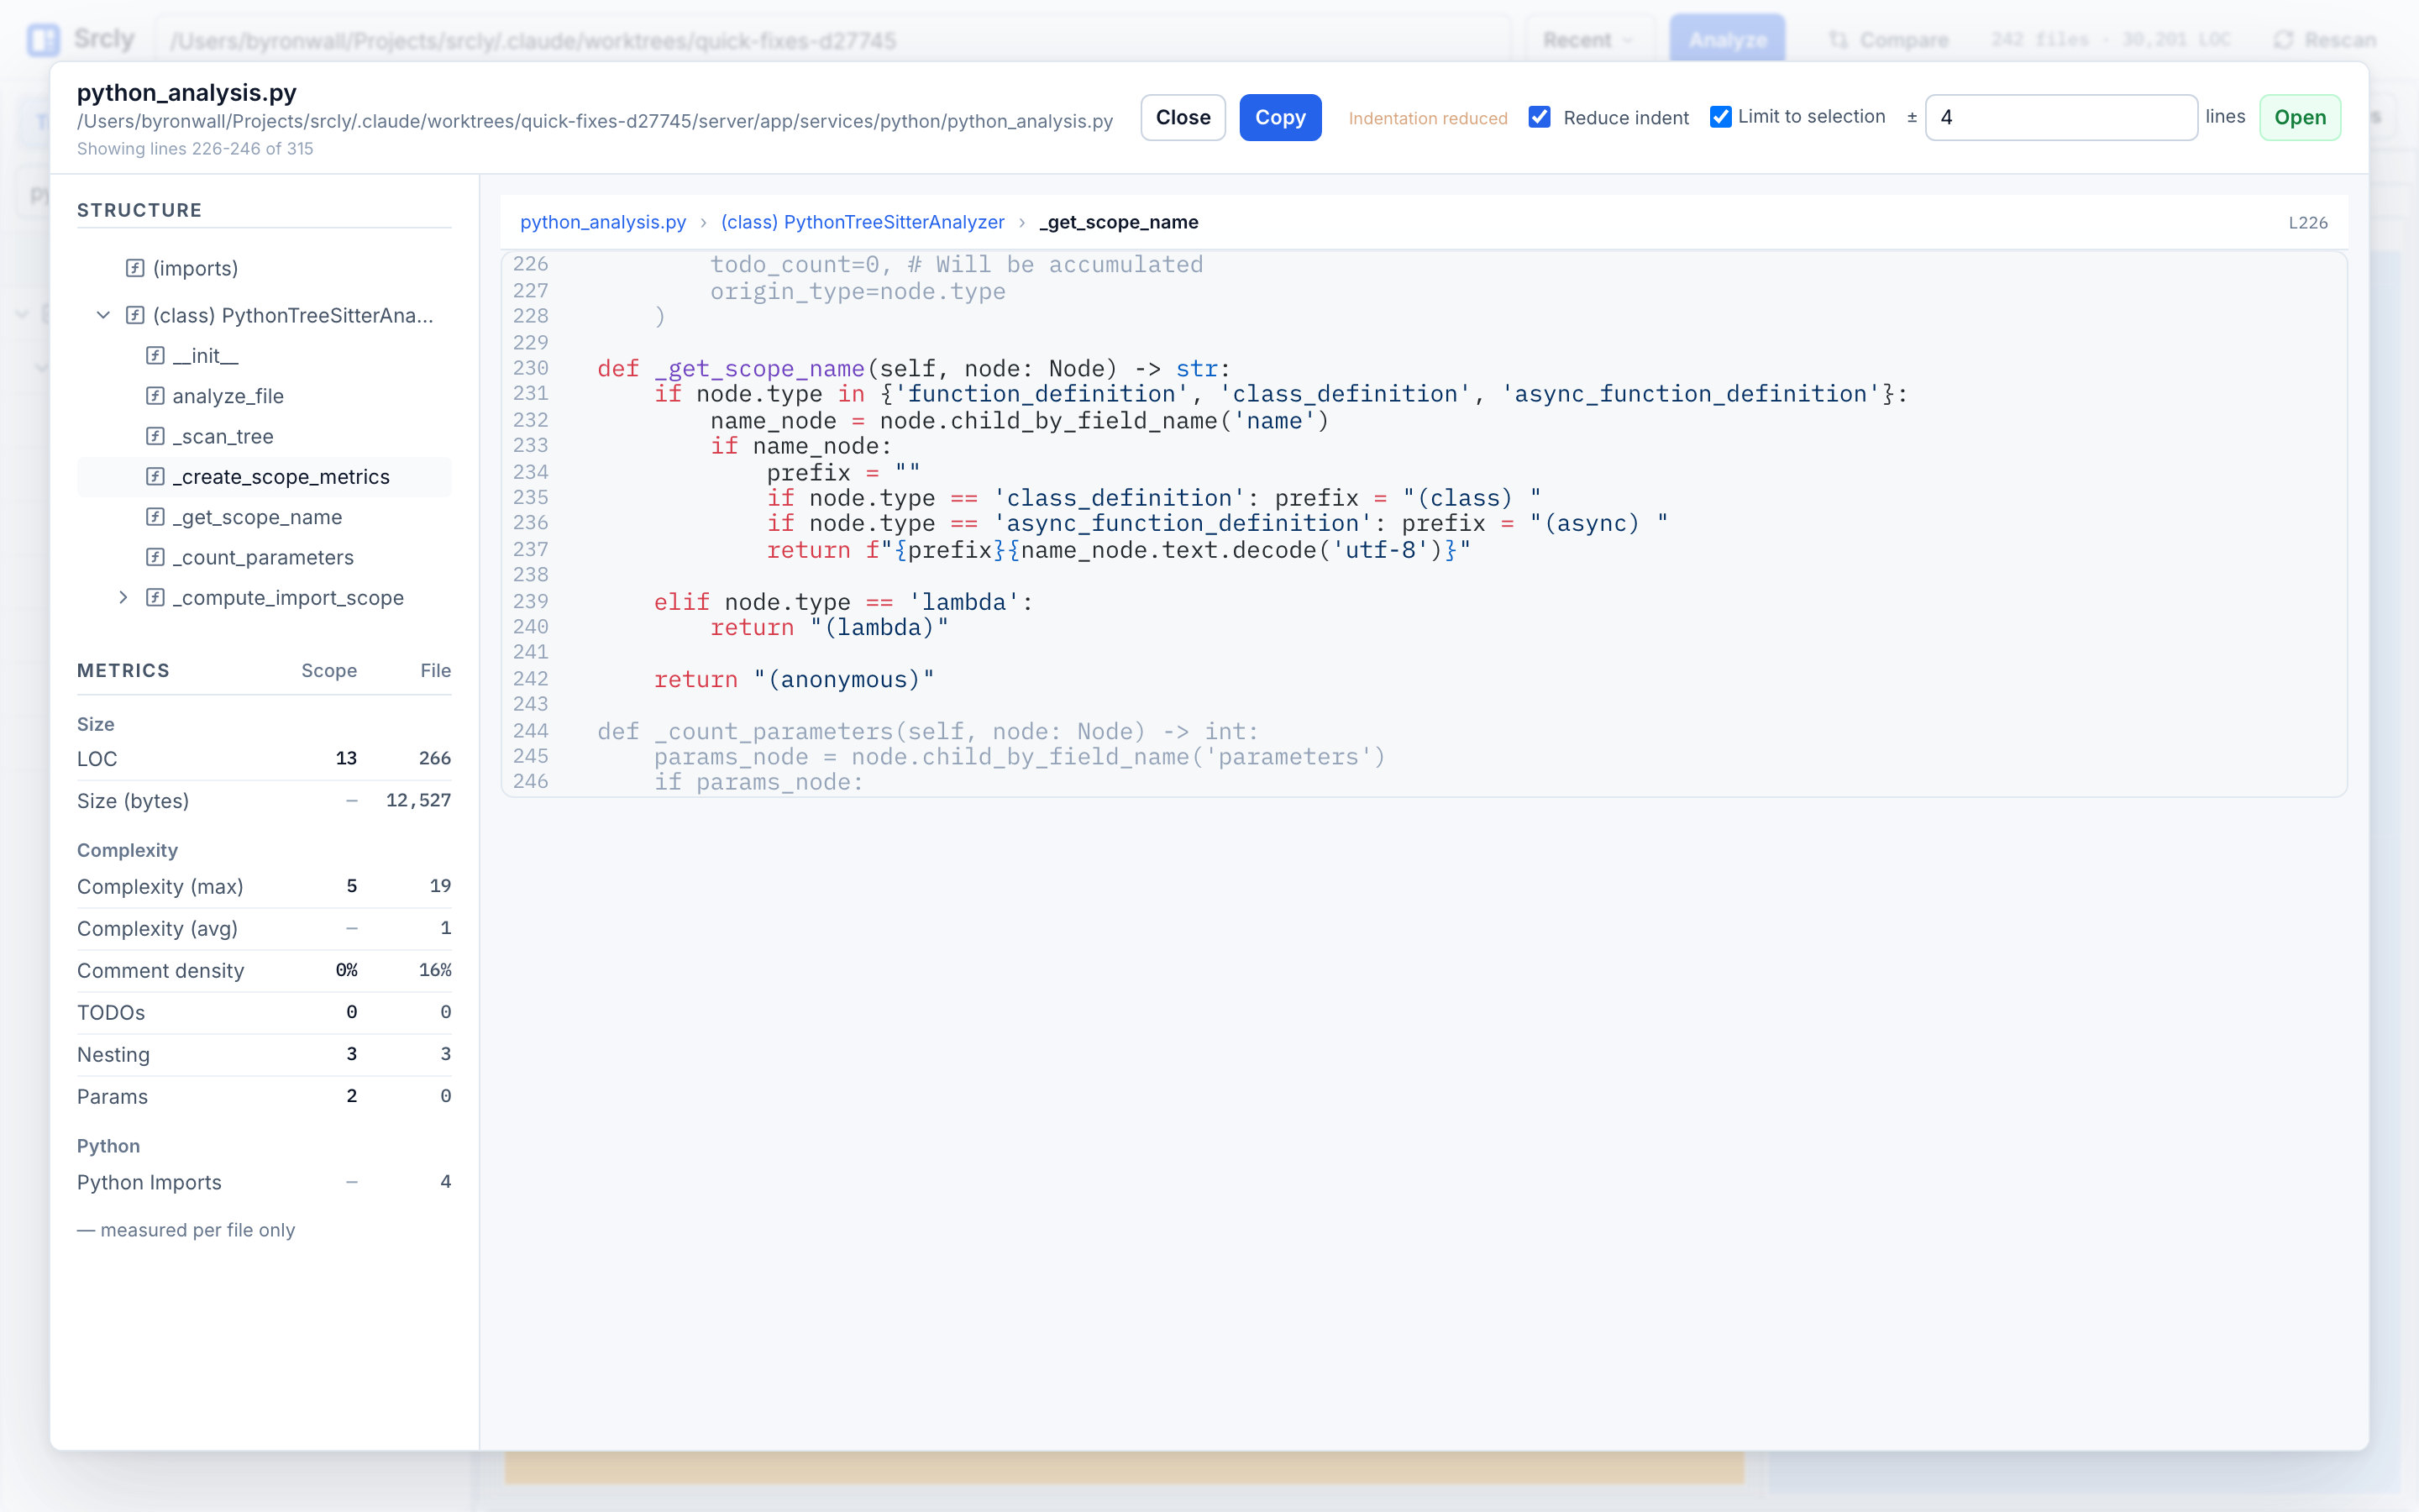Click the function icon beside analyze_file

[155, 396]
